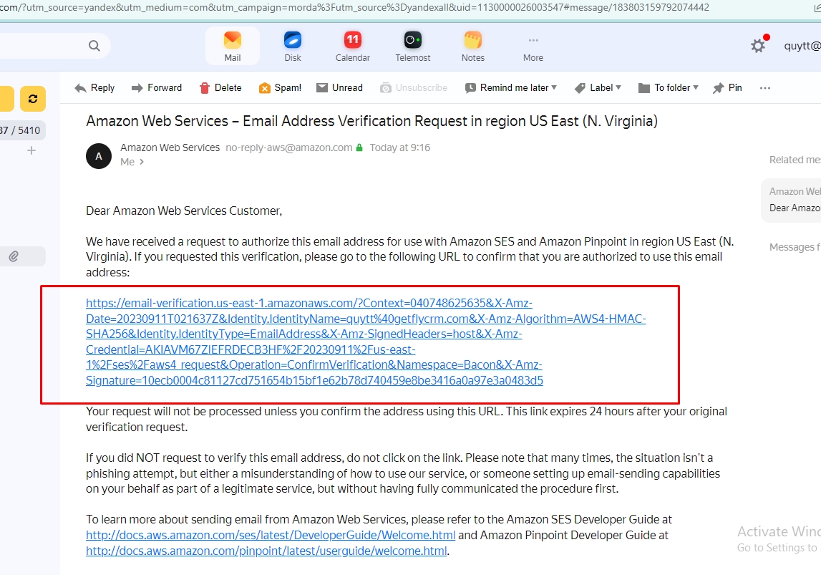Switch to the Mail tab
The height and width of the screenshot is (575, 821).
233,46
